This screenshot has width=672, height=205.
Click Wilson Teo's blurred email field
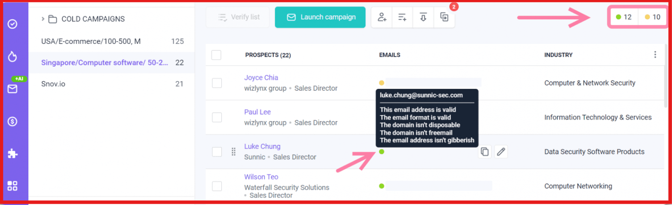tap(439, 186)
